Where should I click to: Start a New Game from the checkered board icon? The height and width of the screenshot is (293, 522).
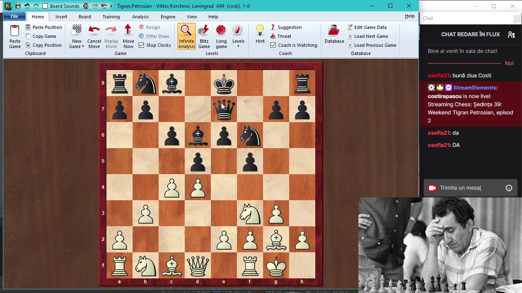pyautogui.click(x=77, y=31)
